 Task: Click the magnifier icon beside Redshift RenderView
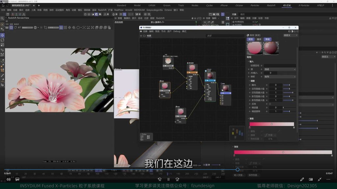tap(2, 19)
